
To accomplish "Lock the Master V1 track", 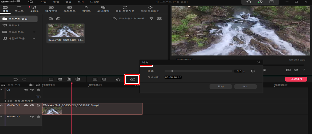I will click(x=38, y=105).
